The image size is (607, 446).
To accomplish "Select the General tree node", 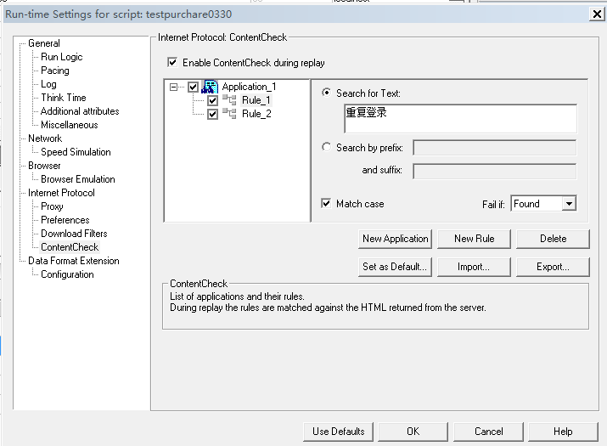I will 44,43.
